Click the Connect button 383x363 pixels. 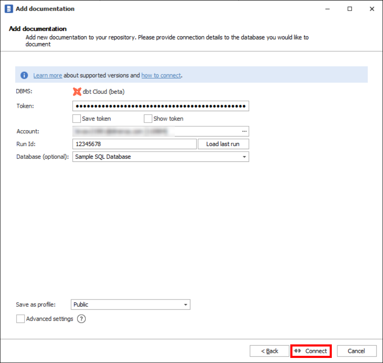(311, 351)
